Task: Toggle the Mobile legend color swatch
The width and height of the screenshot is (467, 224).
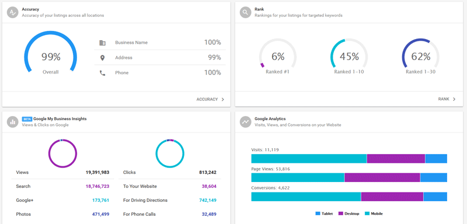Action: pos(367,213)
